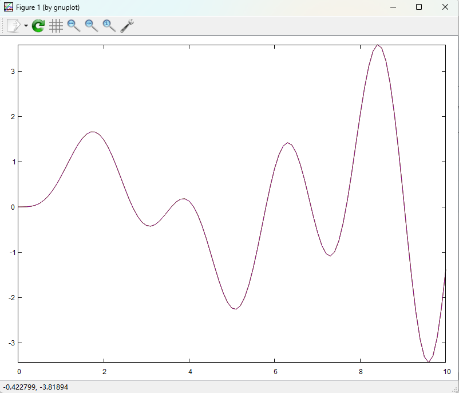Open configuration with the wrench icon
The height and width of the screenshot is (393, 459).
coord(126,26)
